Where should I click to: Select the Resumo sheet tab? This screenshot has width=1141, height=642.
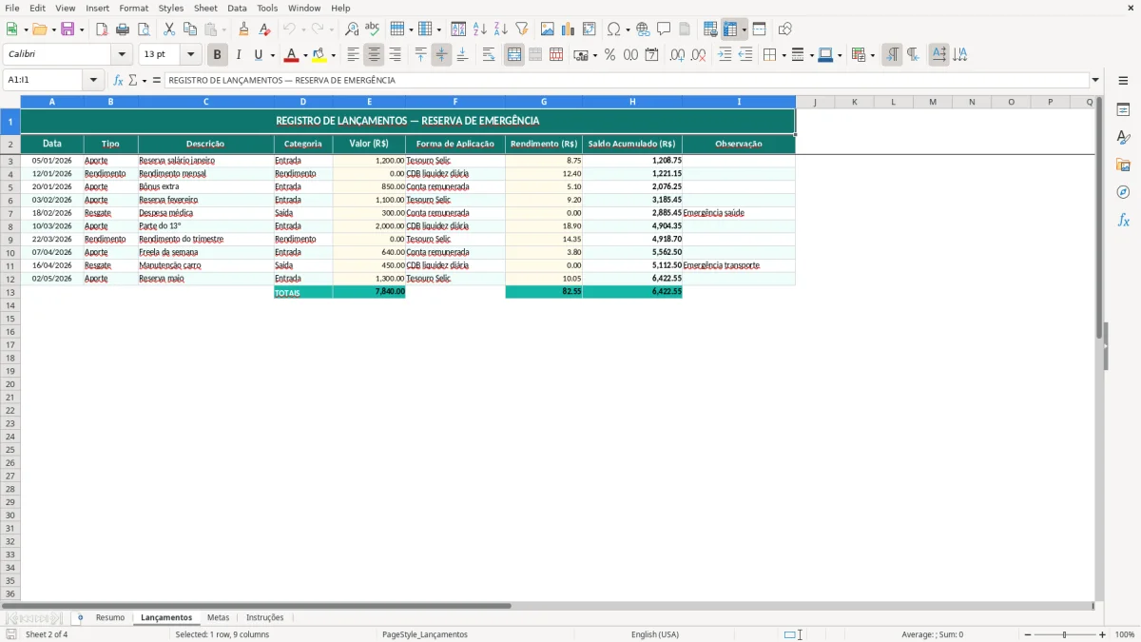coord(110,617)
